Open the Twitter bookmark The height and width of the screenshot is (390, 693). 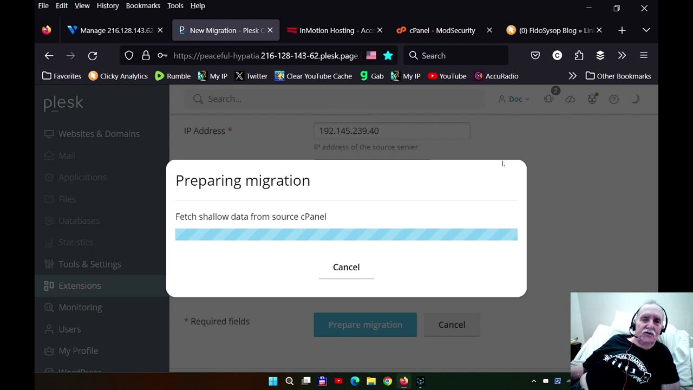(x=251, y=76)
